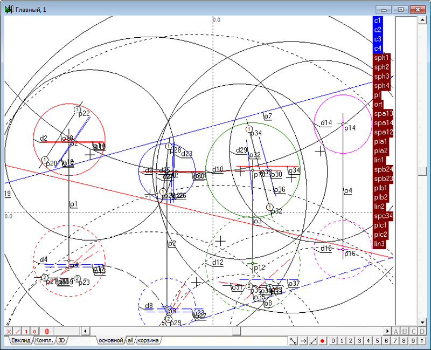Select the all tab
431x350 pixels.
(x=130, y=340)
